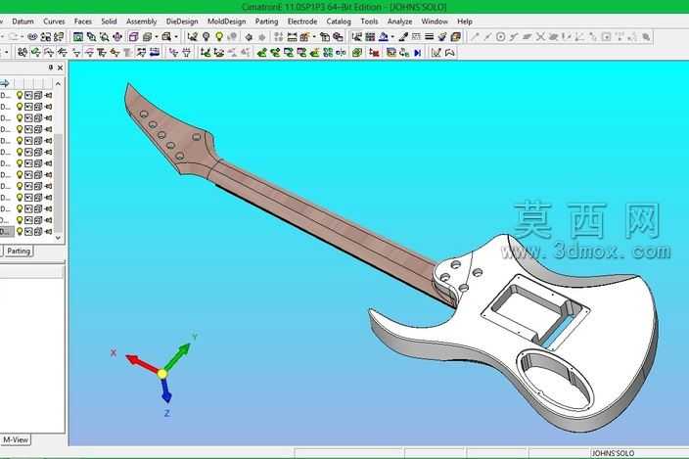Click the grayed magnifier icon at toolbar end
The width and height of the screenshot is (689, 459).
click(x=646, y=37)
